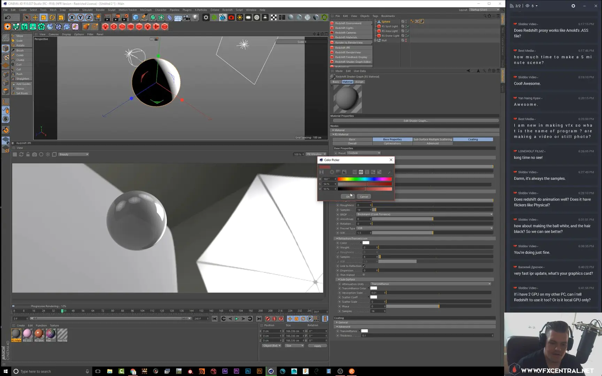602x376 pixels.
Task: Click the Transmittance Color swatch
Action: 373,288
